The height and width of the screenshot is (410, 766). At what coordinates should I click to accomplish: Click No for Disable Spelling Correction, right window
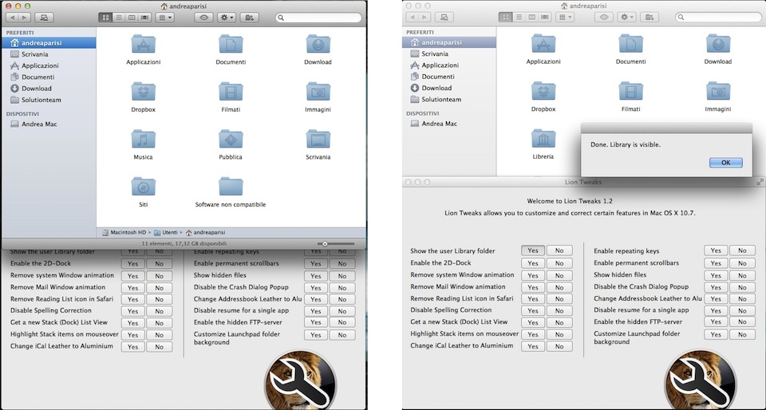[x=559, y=311]
